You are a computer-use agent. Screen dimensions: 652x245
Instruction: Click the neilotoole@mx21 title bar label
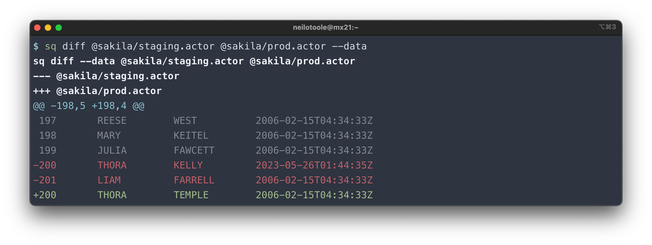326,27
